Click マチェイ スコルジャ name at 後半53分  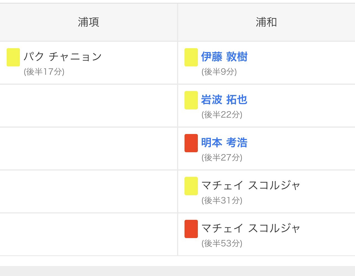click(x=251, y=228)
